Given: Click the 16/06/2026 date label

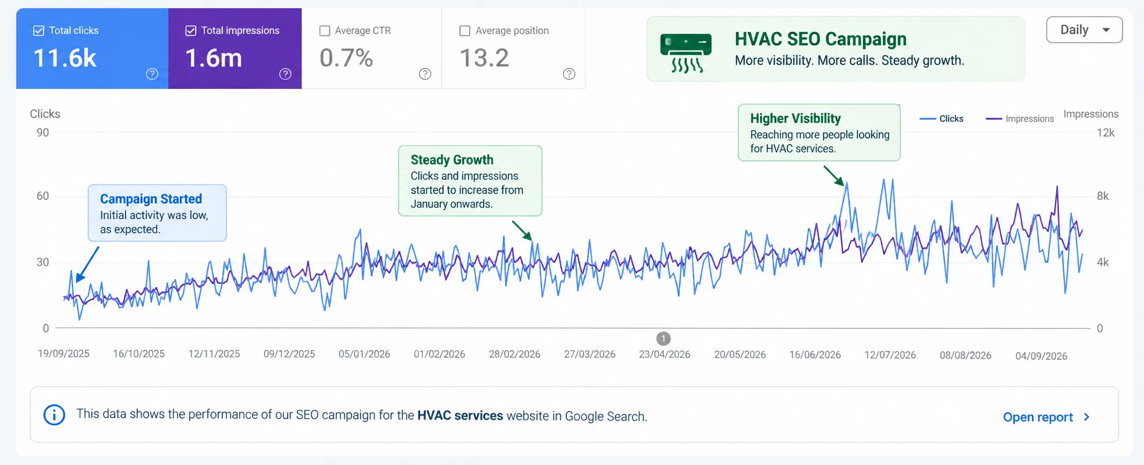Looking at the screenshot, I should pyautogui.click(x=815, y=355).
